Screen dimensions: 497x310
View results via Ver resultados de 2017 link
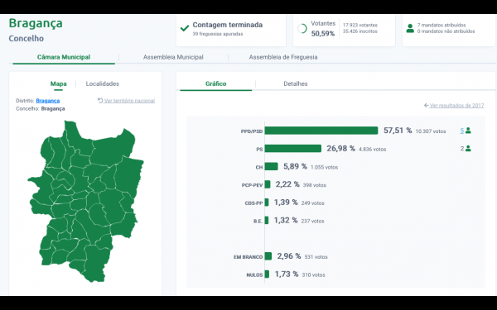pyautogui.click(x=456, y=105)
